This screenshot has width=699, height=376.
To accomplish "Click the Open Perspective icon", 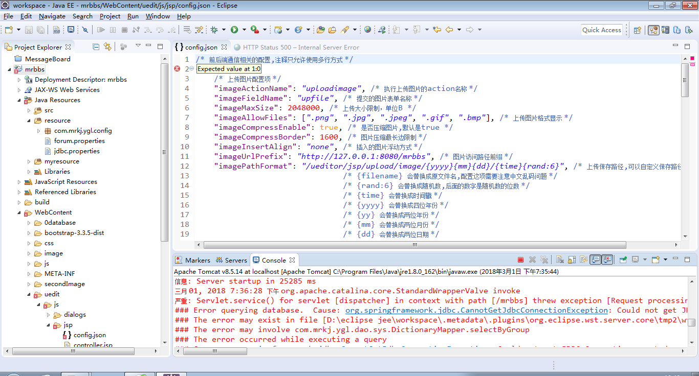I will point(638,30).
